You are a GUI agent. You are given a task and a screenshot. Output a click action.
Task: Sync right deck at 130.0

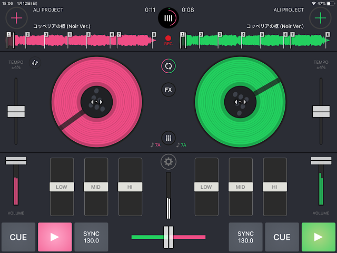tap(245, 237)
